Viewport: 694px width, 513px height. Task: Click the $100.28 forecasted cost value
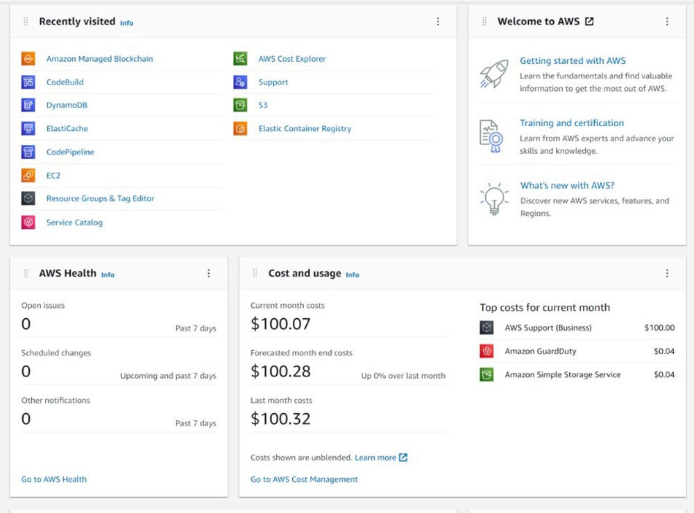click(x=280, y=371)
